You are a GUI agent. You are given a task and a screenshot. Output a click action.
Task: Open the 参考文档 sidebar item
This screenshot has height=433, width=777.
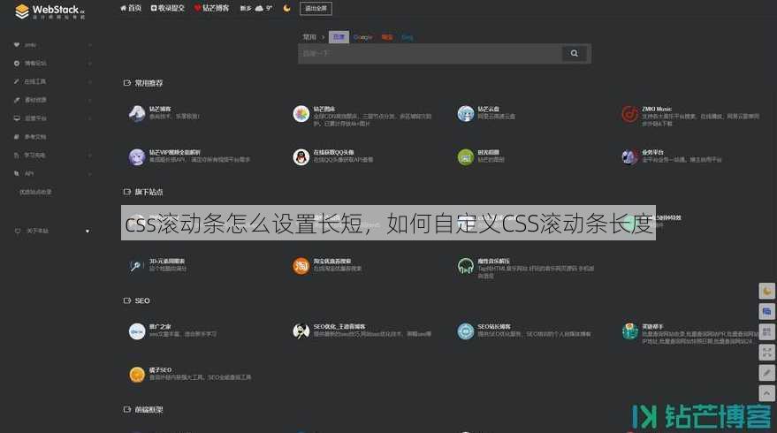[x=35, y=137]
